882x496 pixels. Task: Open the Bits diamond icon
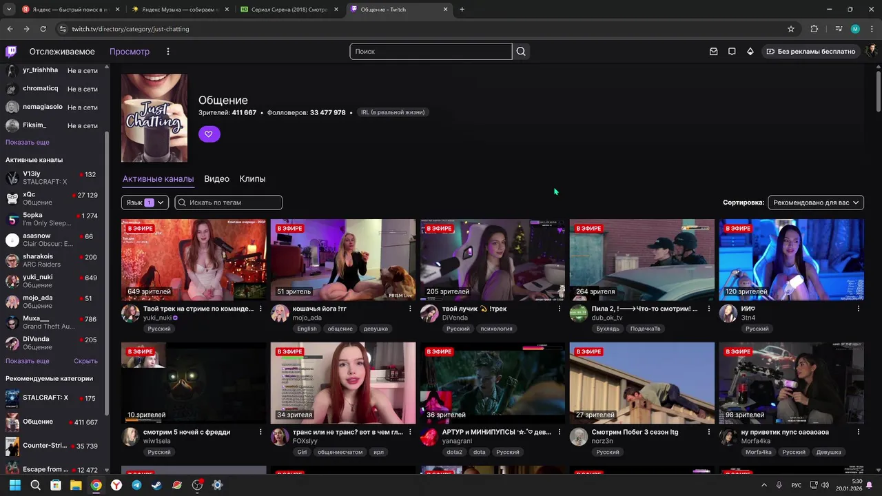[750, 52]
